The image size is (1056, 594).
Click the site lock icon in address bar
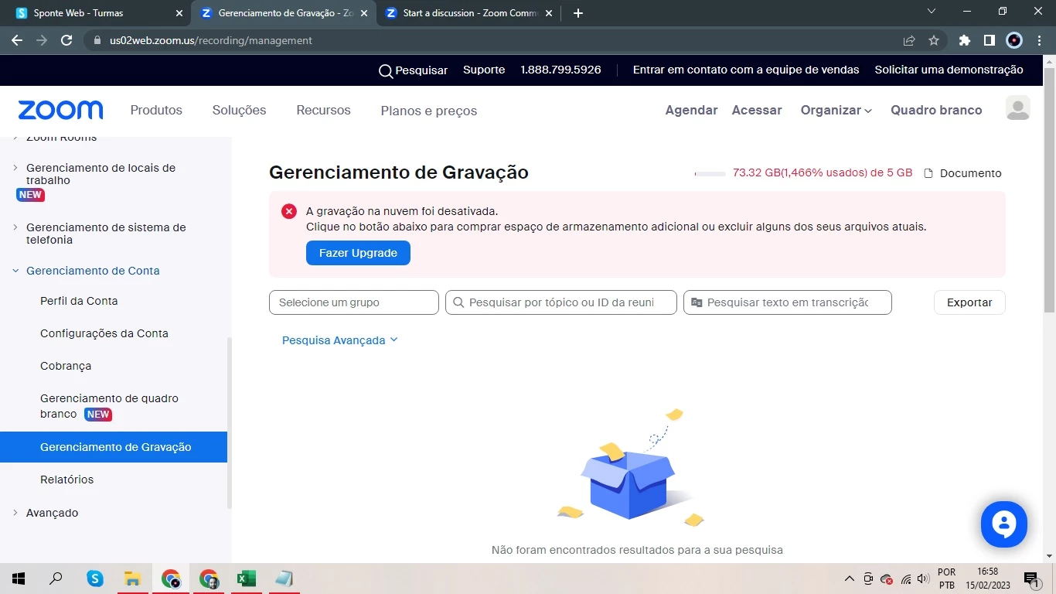97,40
